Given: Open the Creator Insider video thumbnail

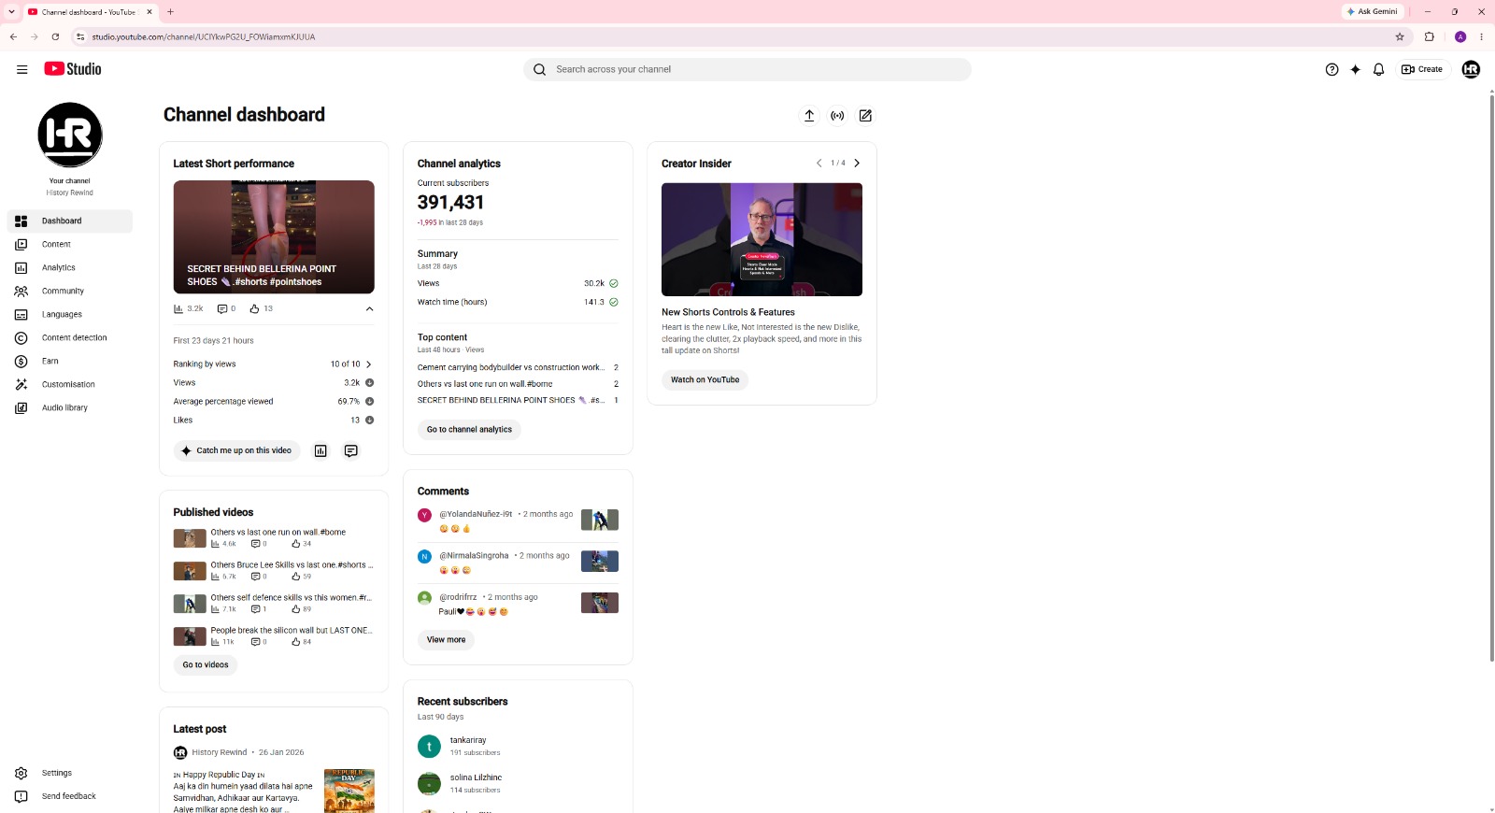Looking at the screenshot, I should coord(762,239).
